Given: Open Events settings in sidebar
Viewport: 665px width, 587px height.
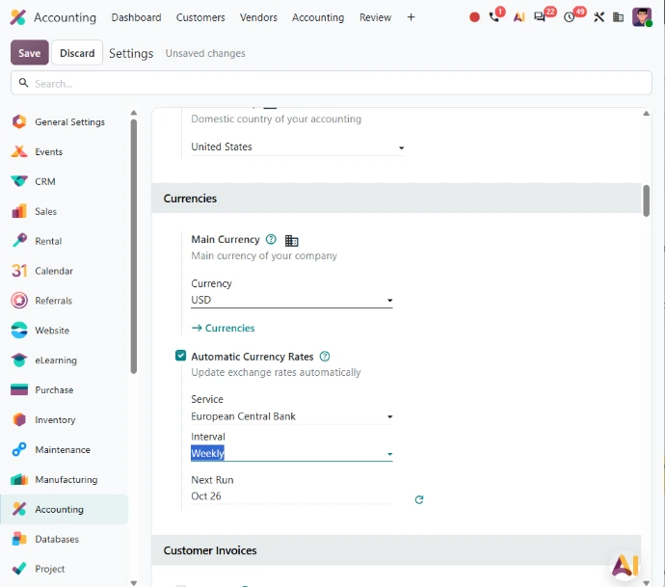Looking at the screenshot, I should tap(64, 152).
